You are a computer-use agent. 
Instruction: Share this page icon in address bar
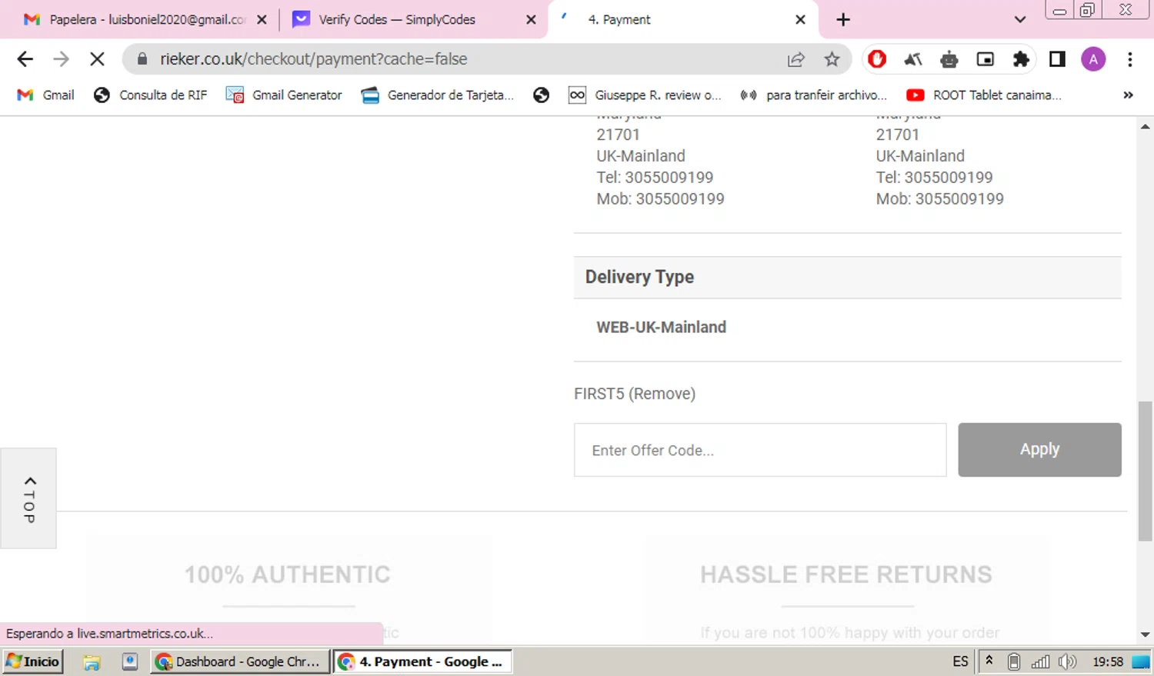pyautogui.click(x=796, y=59)
